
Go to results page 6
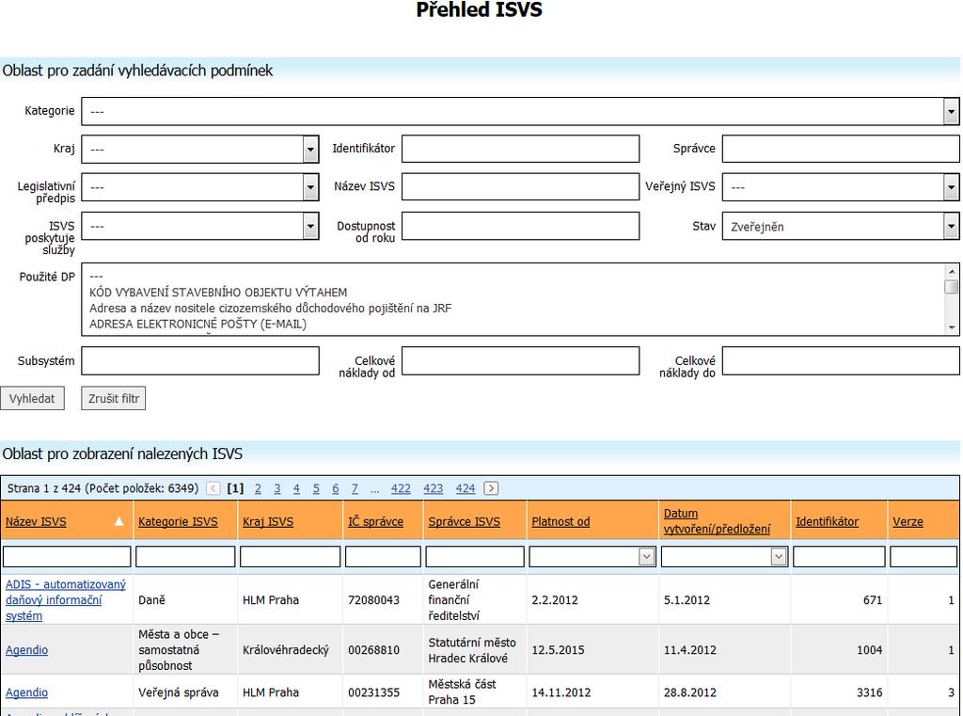click(336, 488)
